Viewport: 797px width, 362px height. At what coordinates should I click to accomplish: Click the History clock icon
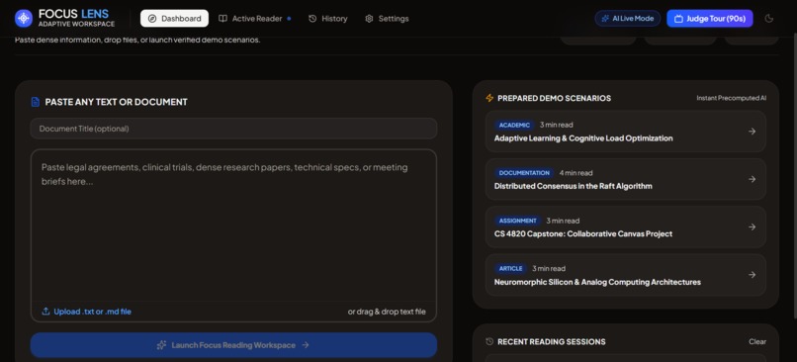click(x=312, y=19)
